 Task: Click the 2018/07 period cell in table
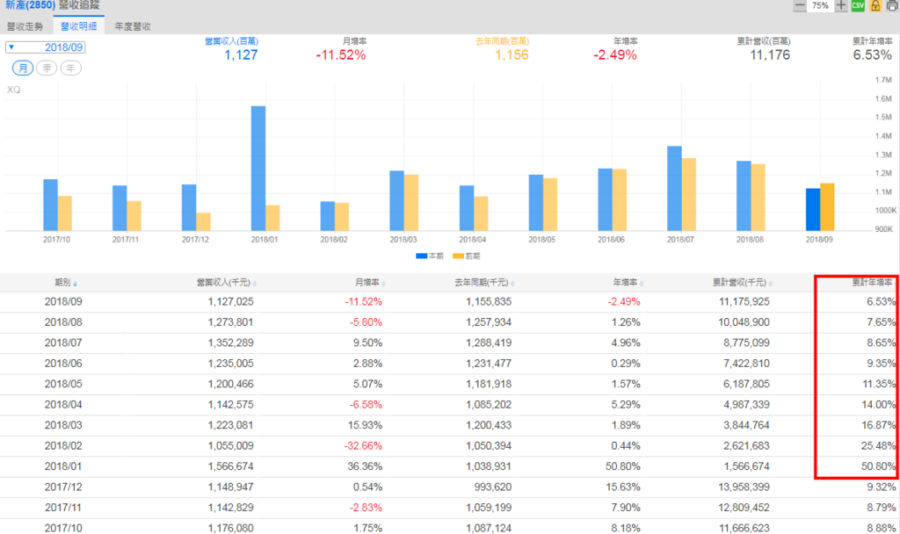point(63,343)
